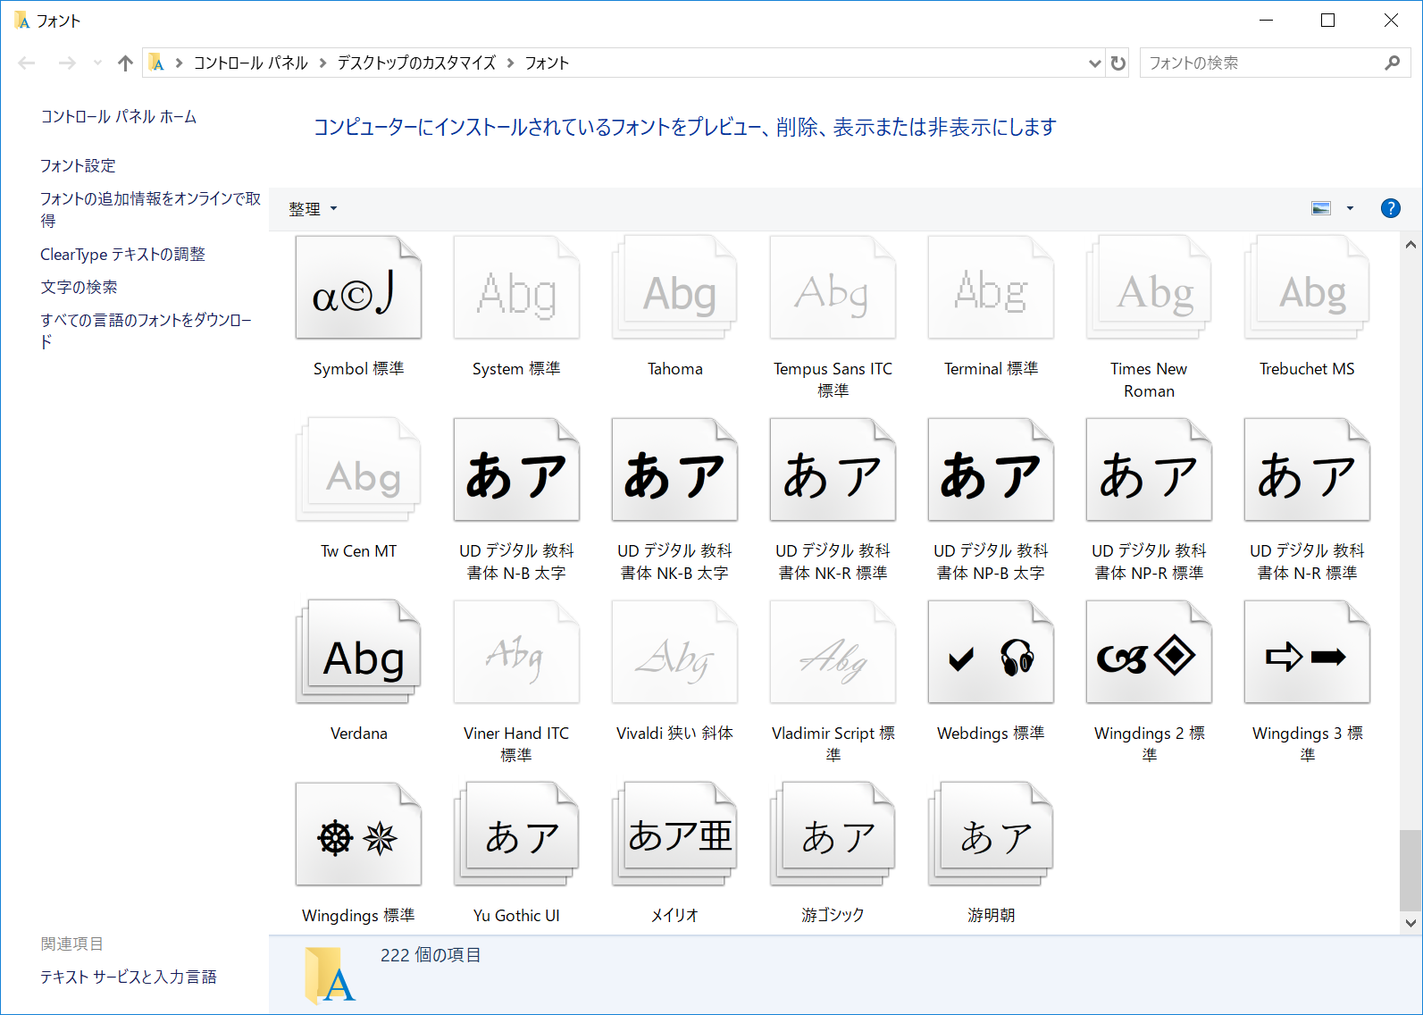The width and height of the screenshot is (1423, 1015).
Task: Open 文字の検索 link in sidebar
Action: click(x=79, y=288)
